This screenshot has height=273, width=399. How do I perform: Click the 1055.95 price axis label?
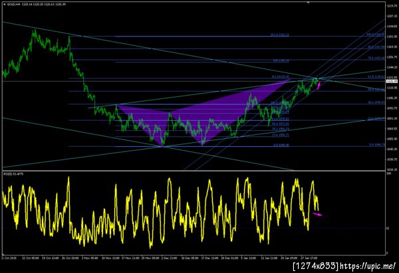point(392,139)
